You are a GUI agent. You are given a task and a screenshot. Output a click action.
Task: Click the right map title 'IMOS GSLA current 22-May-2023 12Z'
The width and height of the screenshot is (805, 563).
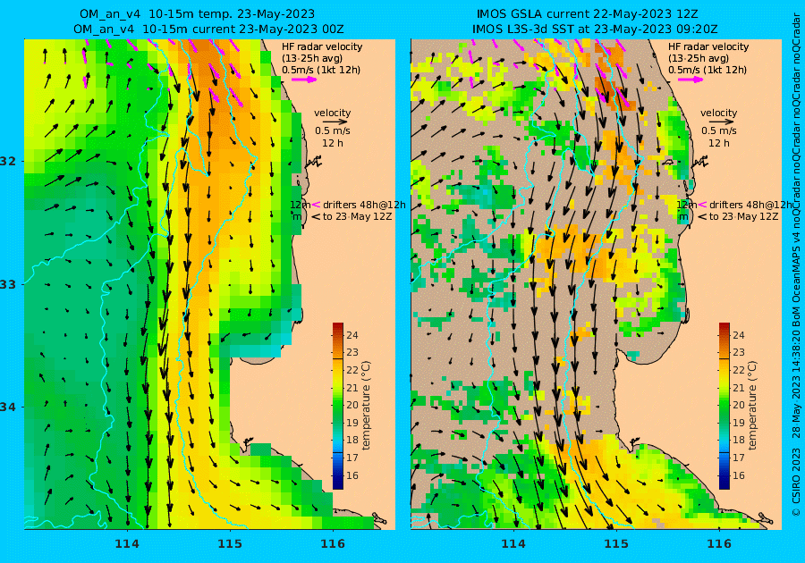[588, 13]
